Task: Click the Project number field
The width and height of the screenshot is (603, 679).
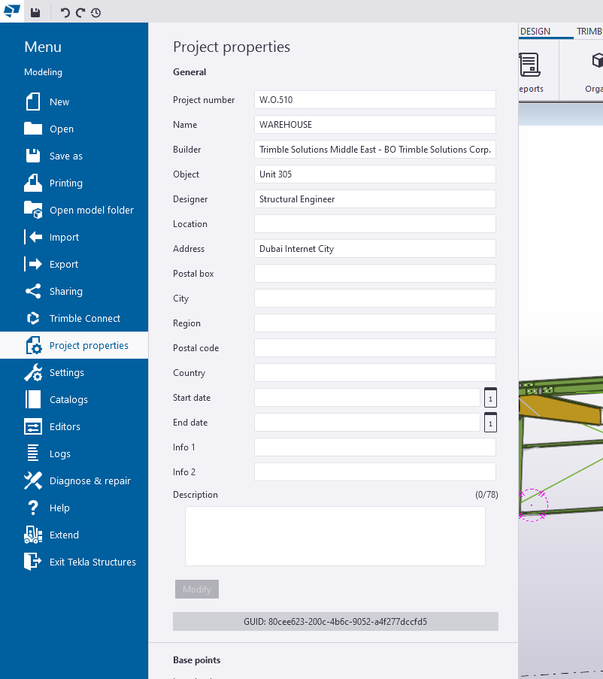Action: (375, 99)
